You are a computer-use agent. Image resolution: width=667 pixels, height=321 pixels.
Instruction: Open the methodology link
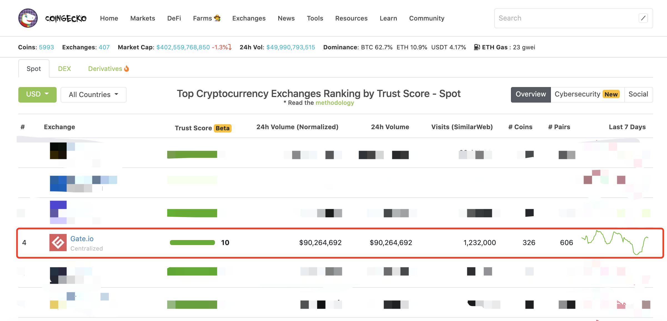[335, 103]
